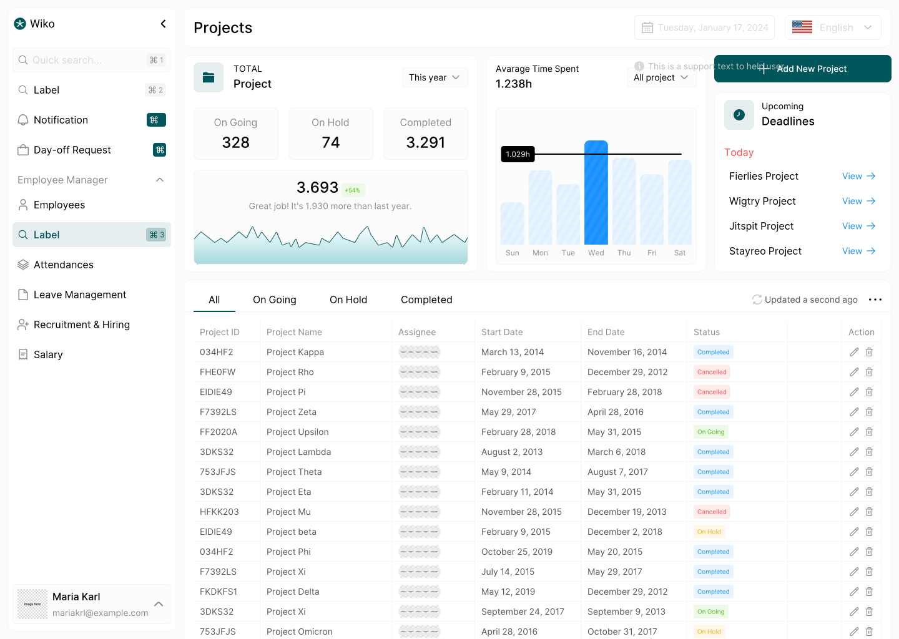This screenshot has width=899, height=639.
Task: Click the Upcoming Deadlines clock icon
Action: point(739,115)
